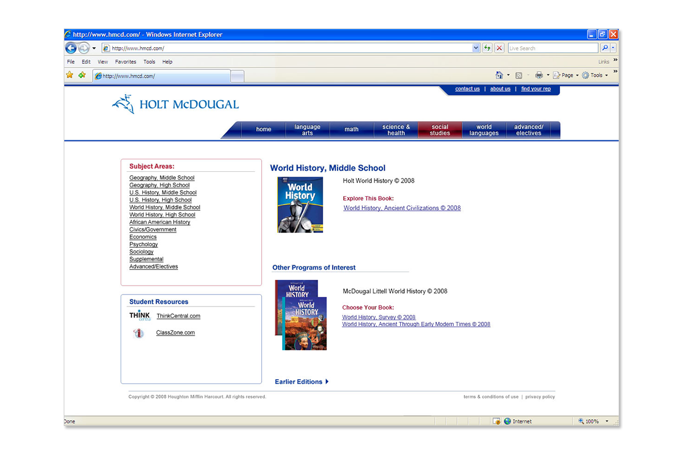Click the magnifying glass search icon
The height and width of the screenshot is (455, 683).
coord(604,48)
